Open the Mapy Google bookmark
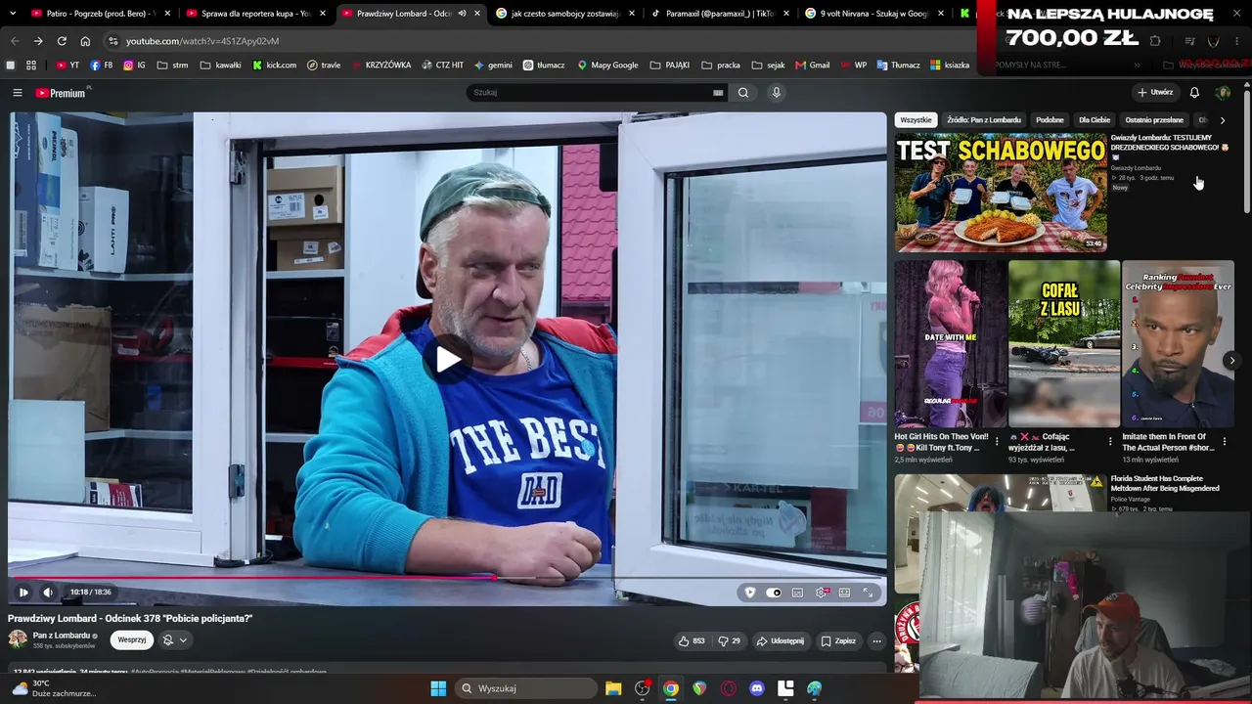Image resolution: width=1252 pixels, height=704 pixels. tap(607, 66)
